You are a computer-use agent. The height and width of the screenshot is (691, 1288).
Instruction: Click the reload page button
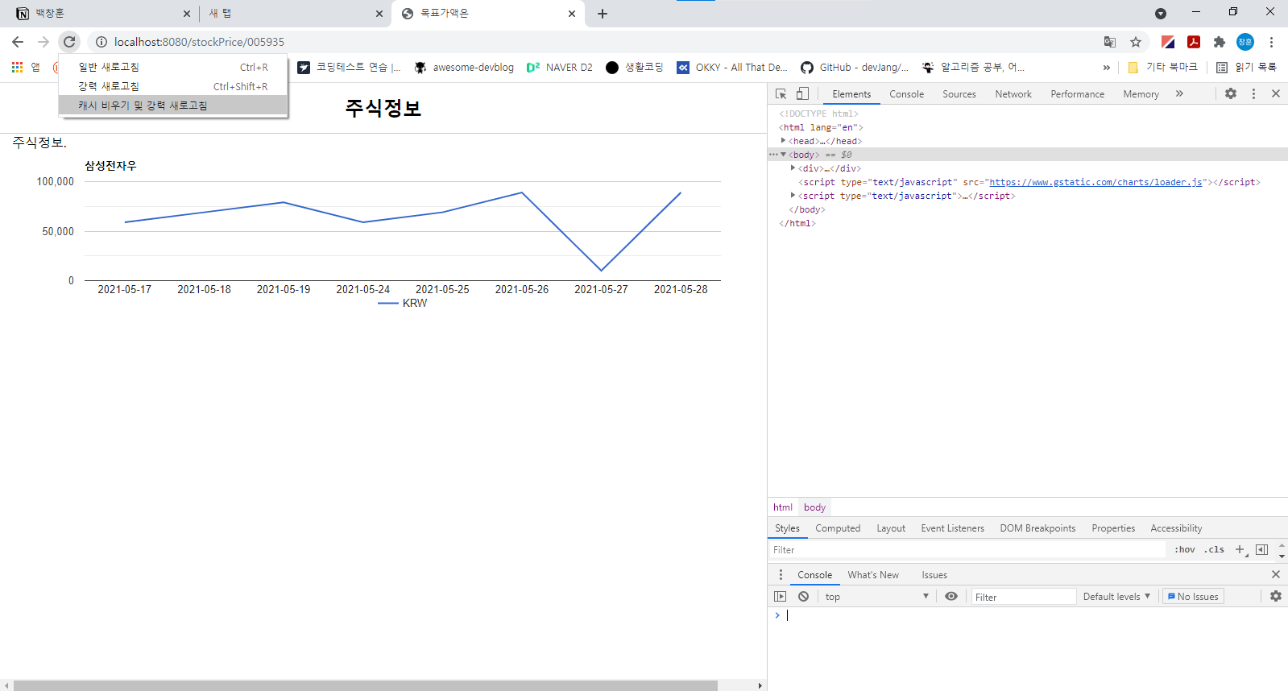69,42
